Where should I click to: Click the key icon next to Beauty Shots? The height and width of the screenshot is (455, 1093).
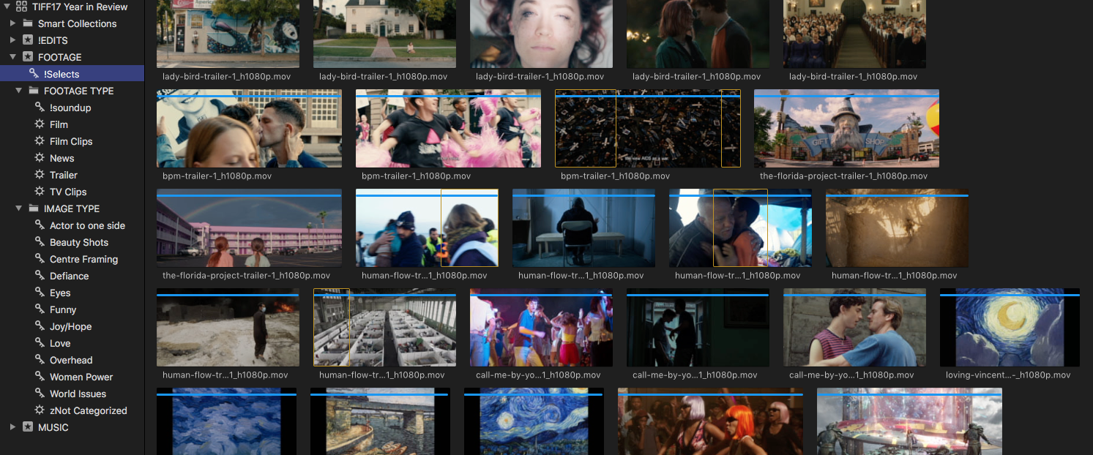(40, 242)
